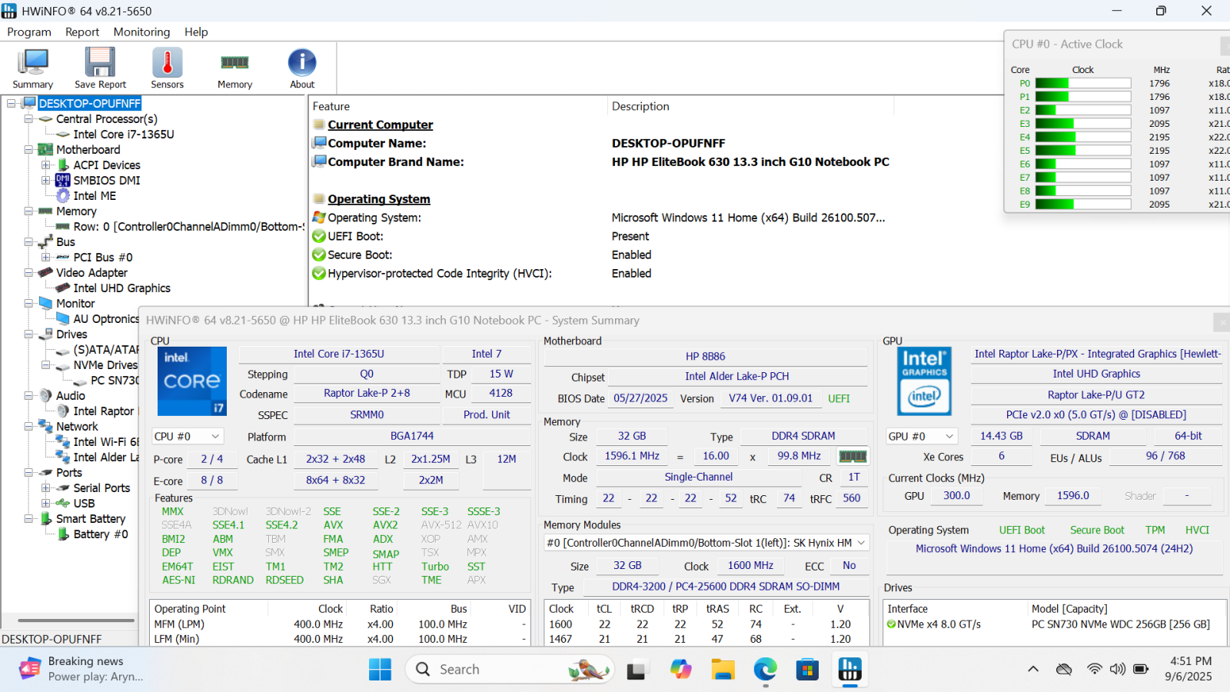
Task: Open the CPU #0 selector dropdown
Action: (x=188, y=436)
